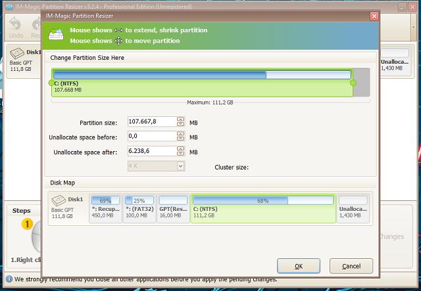Click the OK button
Viewport: 421px width, 291px height.
[299, 266]
